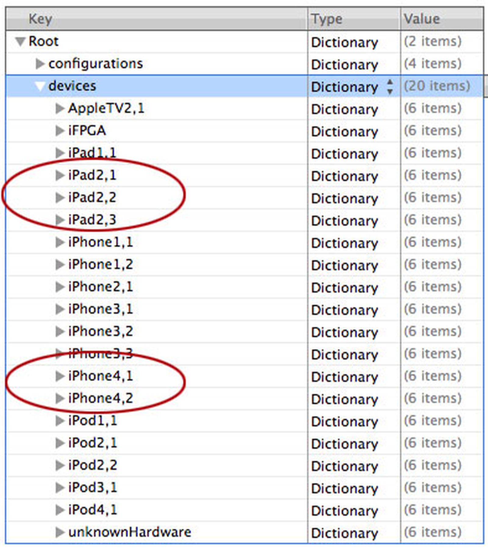Select the iPhone4,2 key label
The width and height of the screenshot is (488, 559).
point(101,398)
